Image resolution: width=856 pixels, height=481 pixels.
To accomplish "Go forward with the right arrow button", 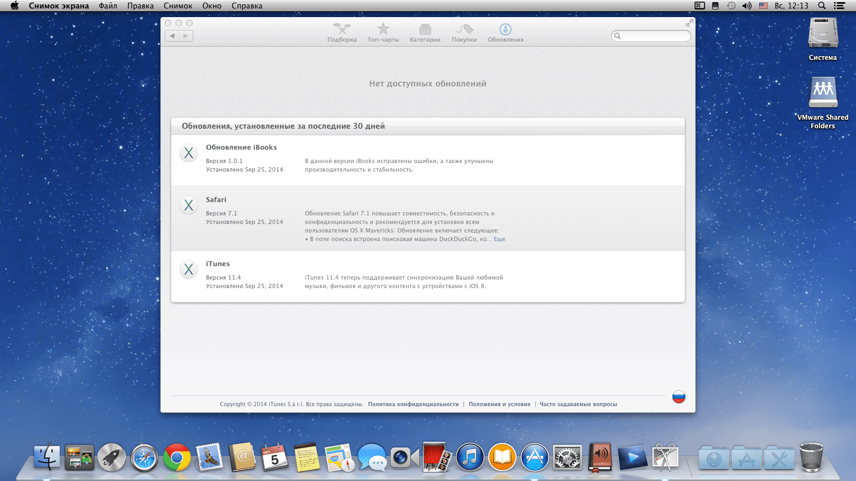I will 186,36.
